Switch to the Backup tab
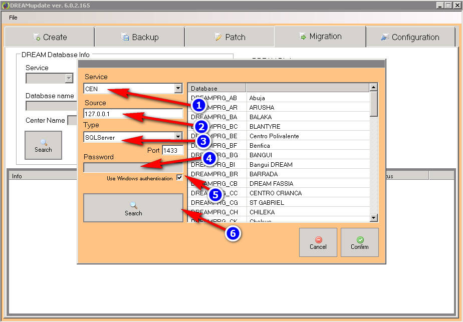The image size is (463, 322). point(139,37)
